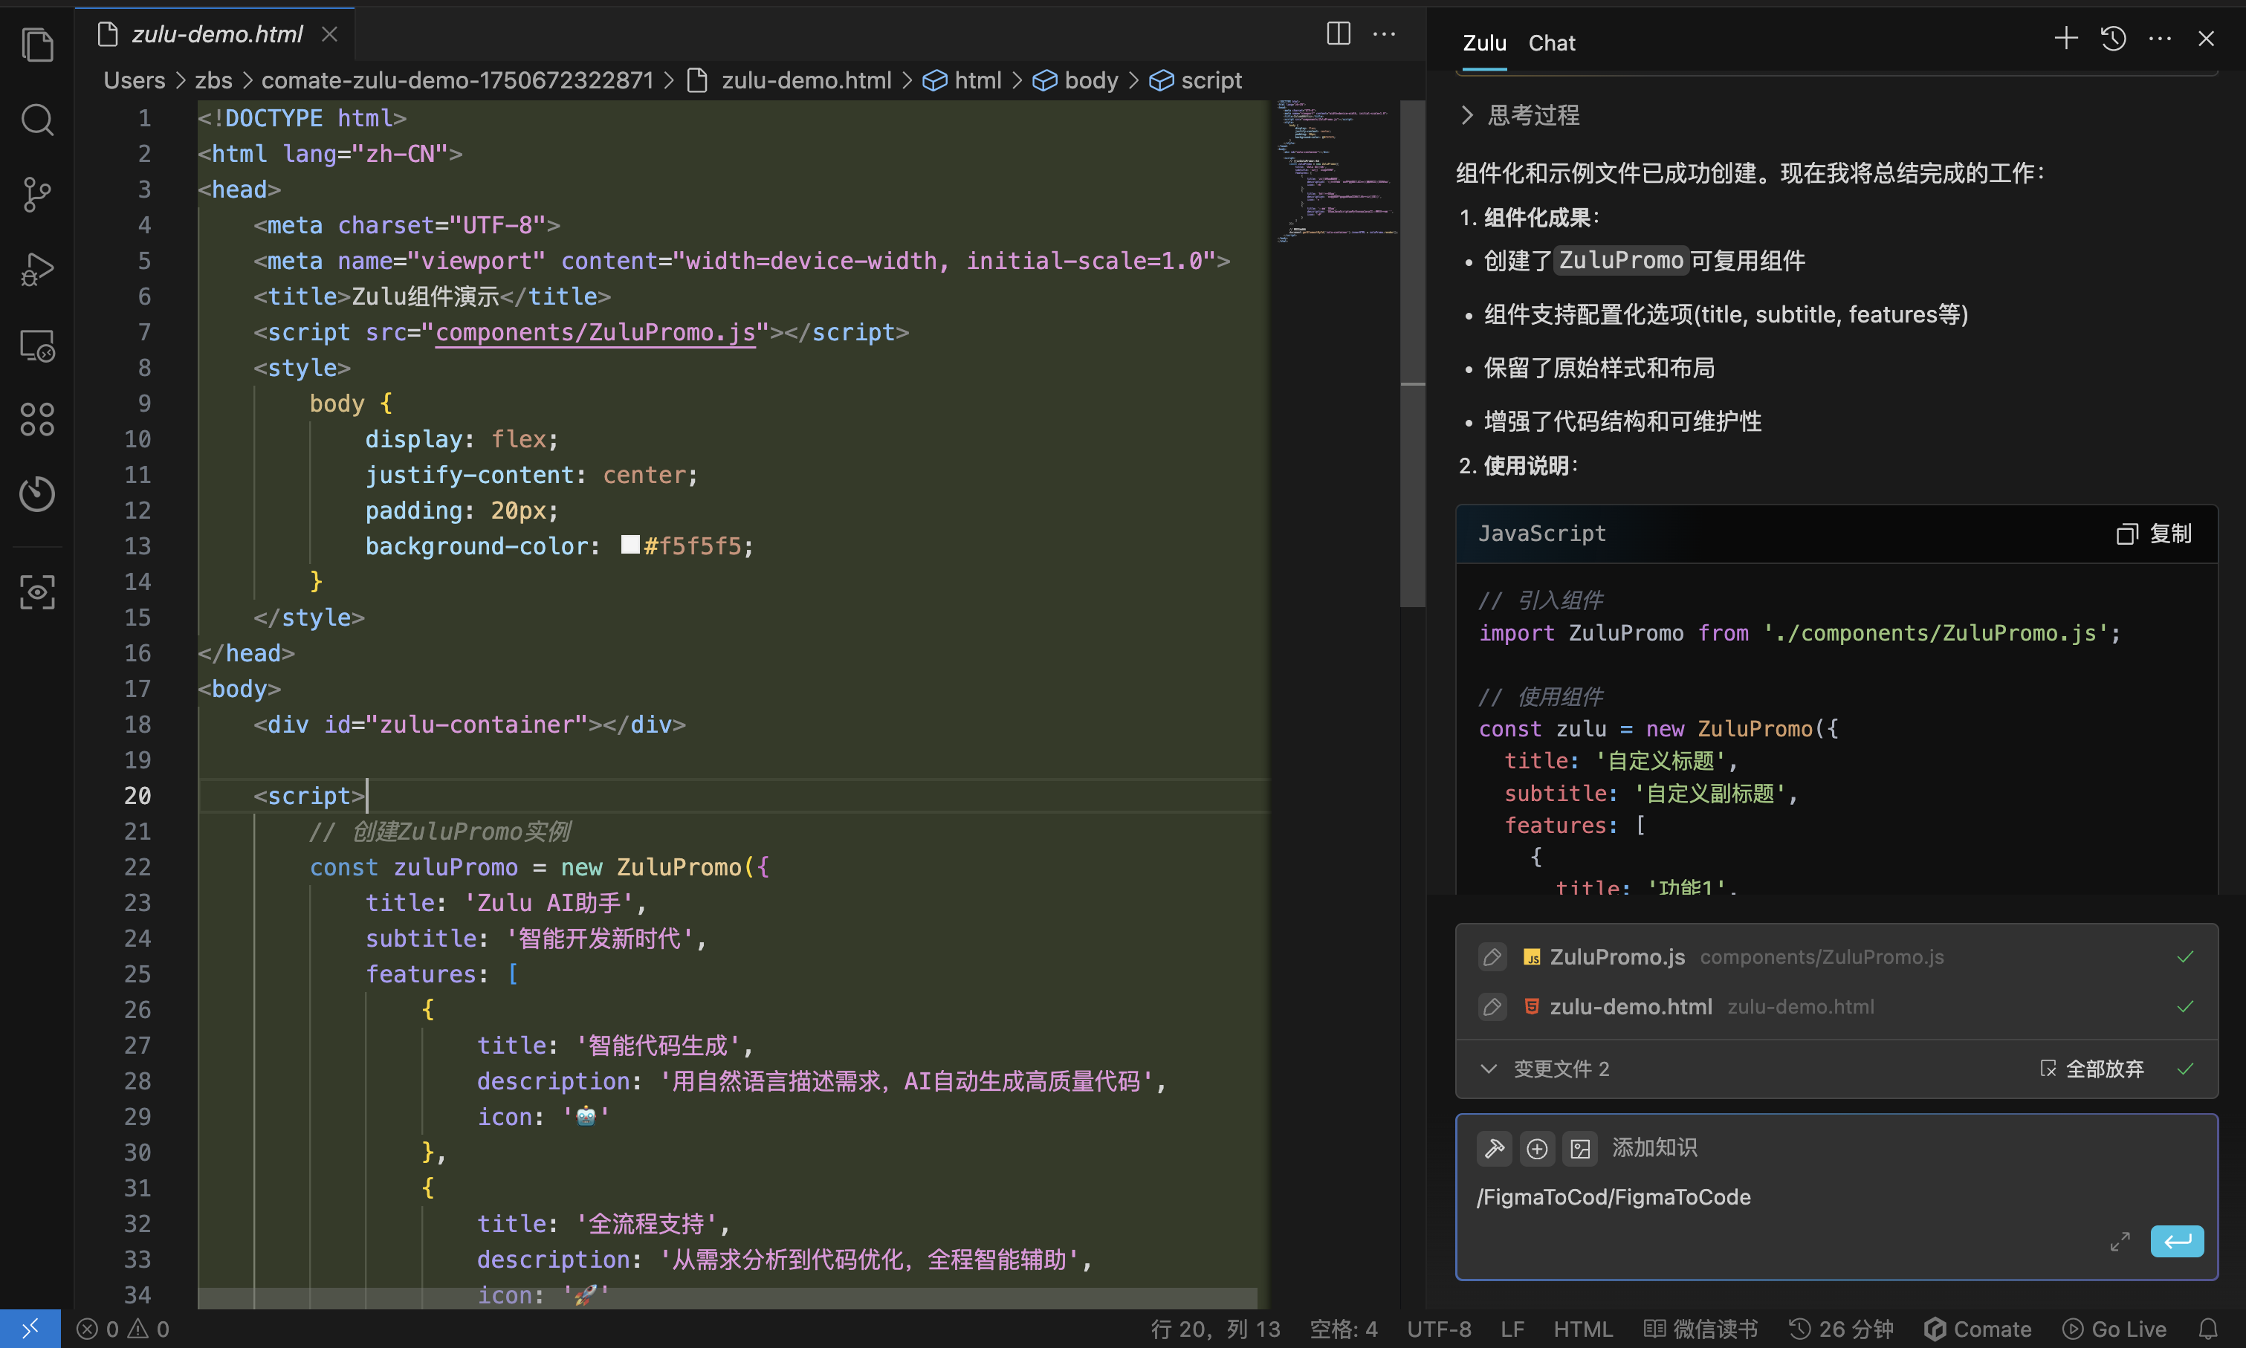Close the Zulu side panel
Screen dimensions: 2246x1348
[x=2206, y=38]
